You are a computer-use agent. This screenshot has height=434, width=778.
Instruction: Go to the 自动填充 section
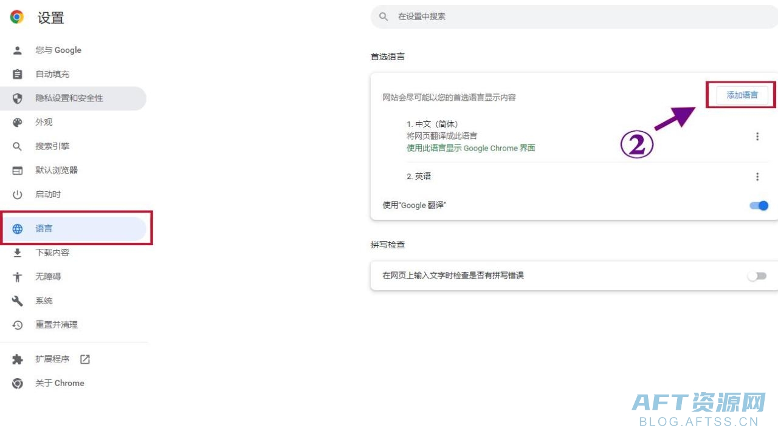(73, 74)
